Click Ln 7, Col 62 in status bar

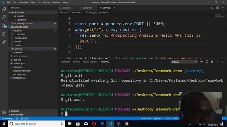[x=146, y=119]
